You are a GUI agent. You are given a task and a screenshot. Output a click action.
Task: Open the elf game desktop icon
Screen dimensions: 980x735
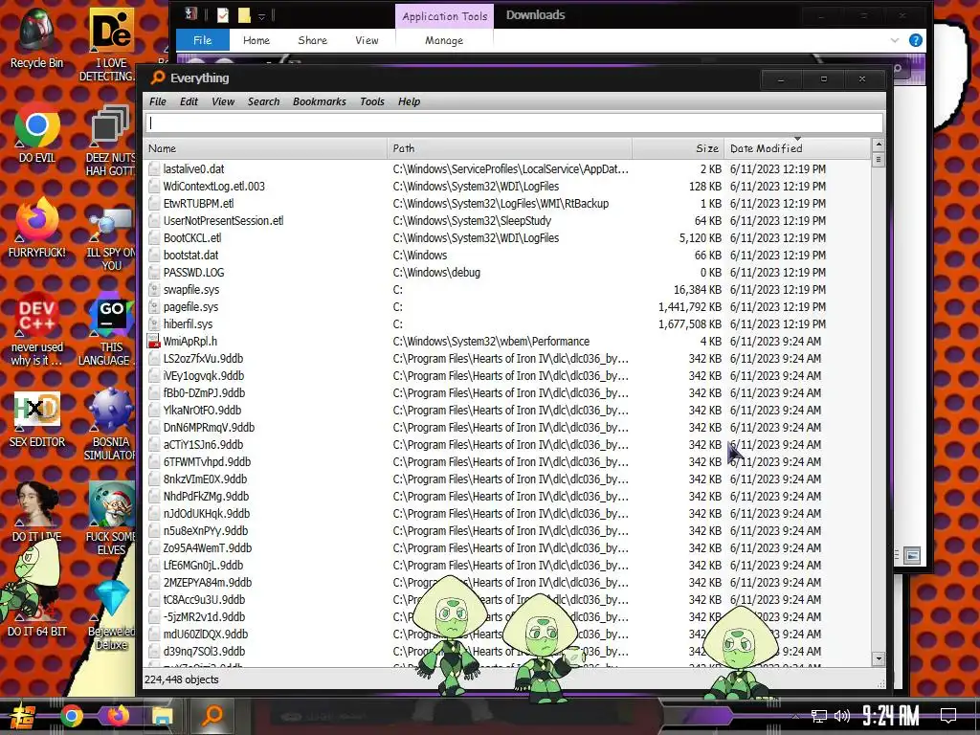point(110,519)
